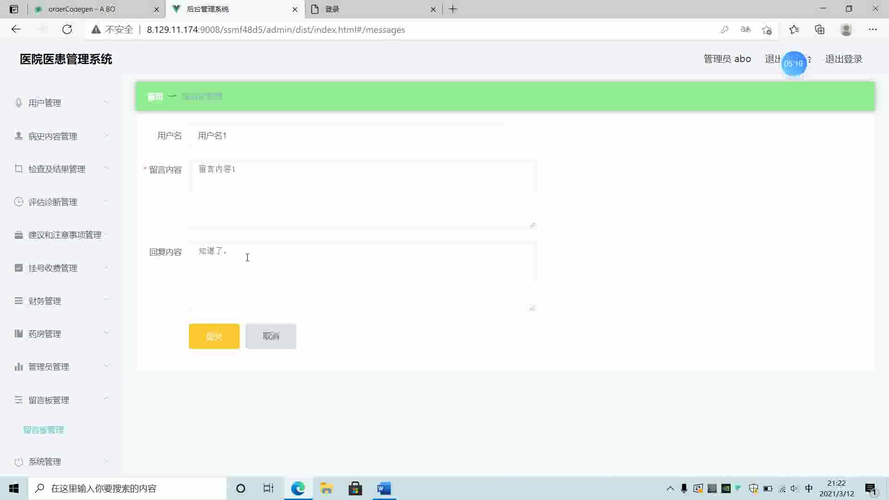Click the microphone icon beside 用户管理
The width and height of the screenshot is (889, 500).
[x=19, y=103]
